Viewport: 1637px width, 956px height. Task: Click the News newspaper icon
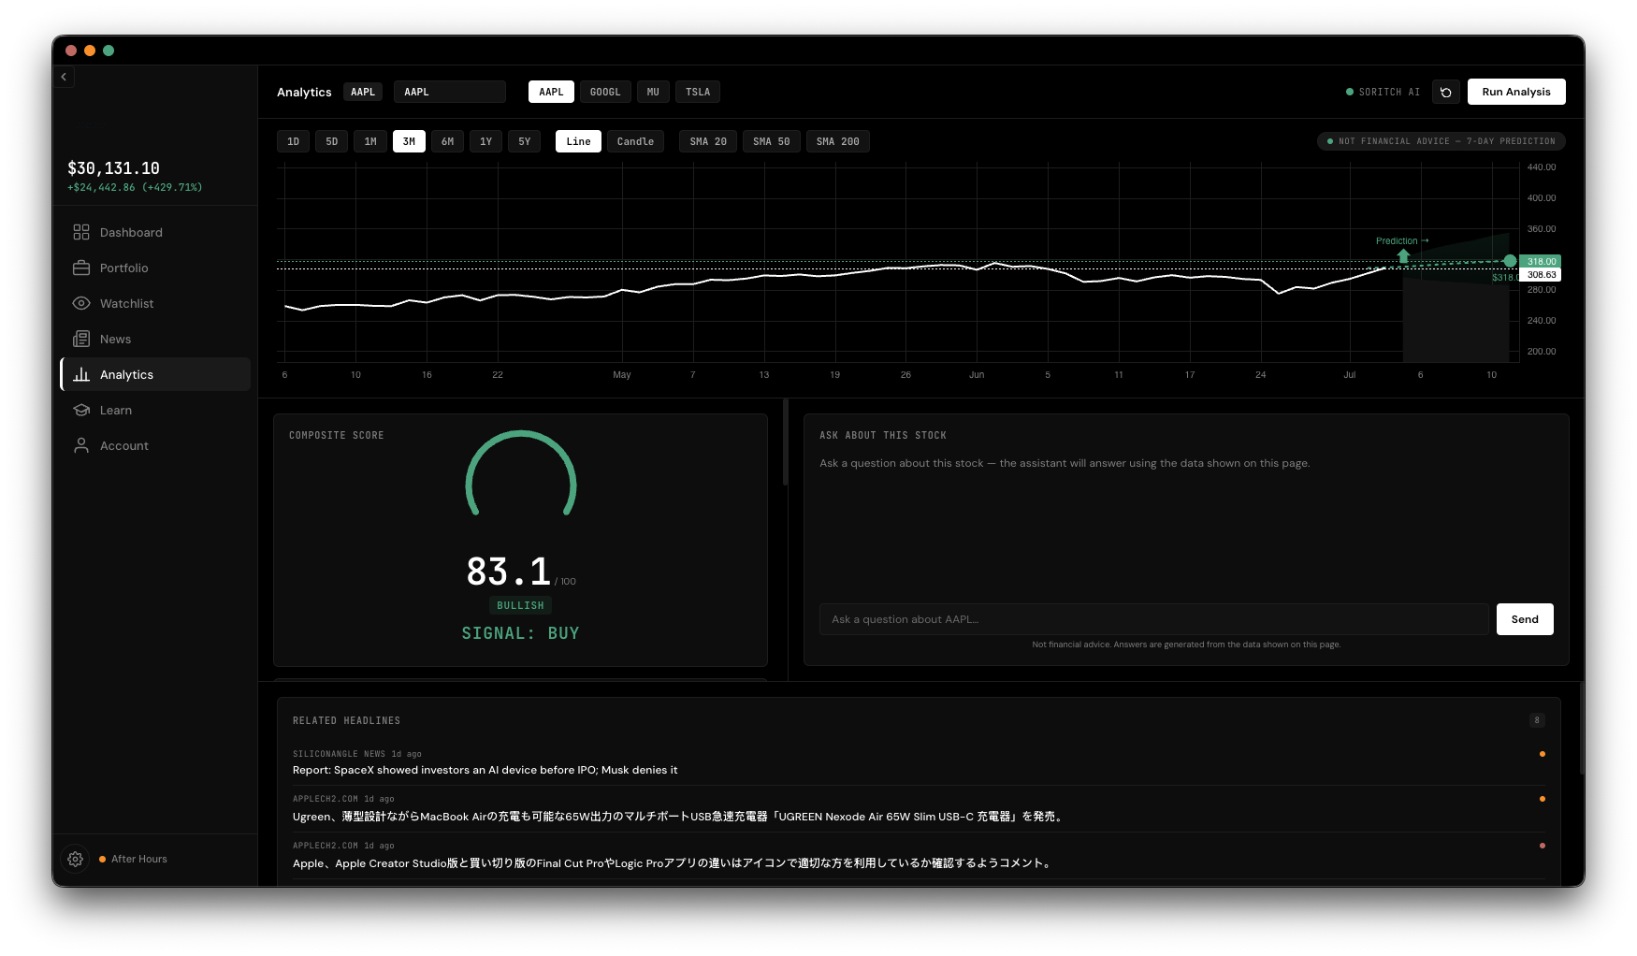[81, 339]
